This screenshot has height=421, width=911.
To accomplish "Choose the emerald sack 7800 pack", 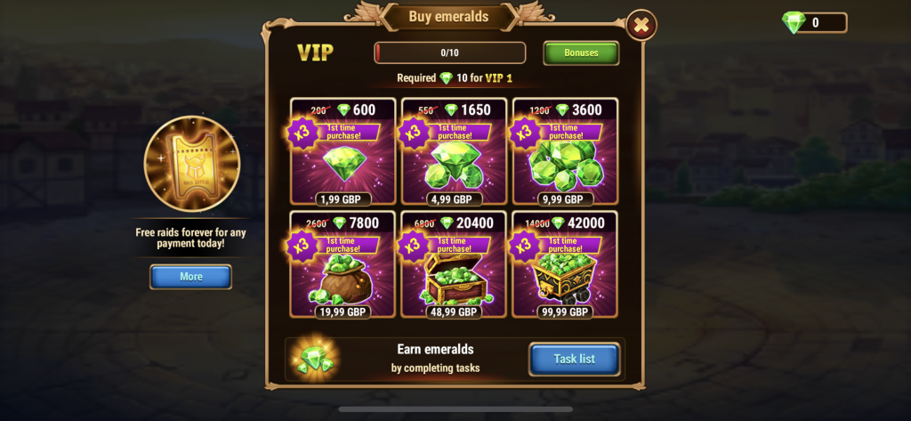I will 343,279.
